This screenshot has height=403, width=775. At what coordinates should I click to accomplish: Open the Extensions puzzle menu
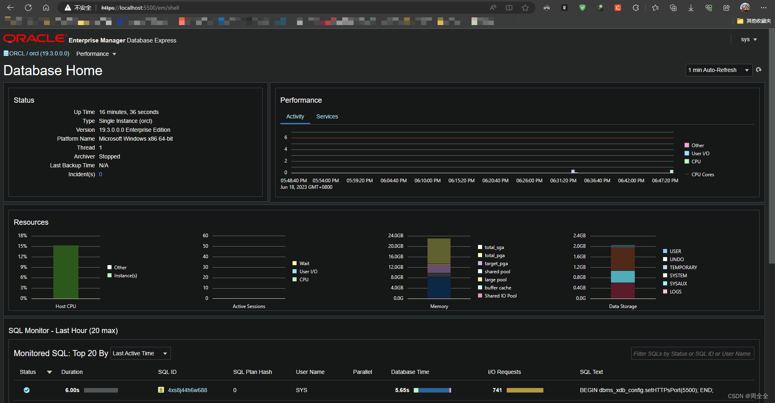[x=636, y=8]
